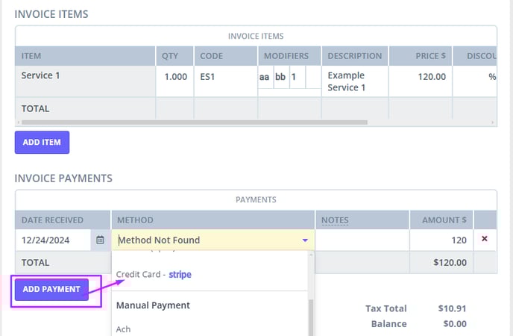Click the items table scroll right arrow

point(492,122)
